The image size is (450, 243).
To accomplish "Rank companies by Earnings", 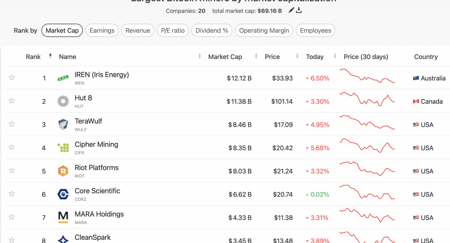I will (x=102, y=31).
